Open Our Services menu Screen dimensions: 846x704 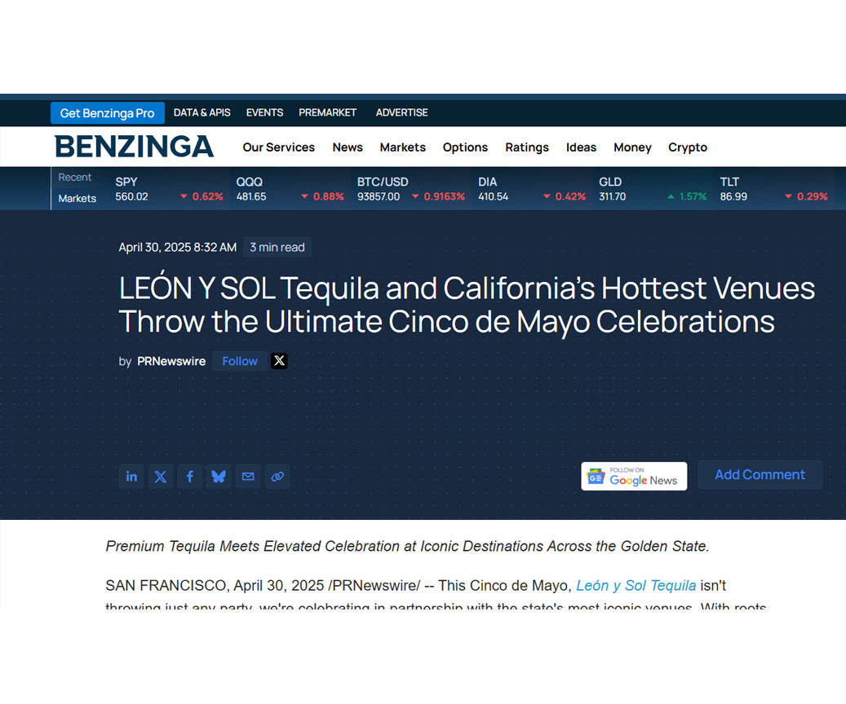click(278, 147)
